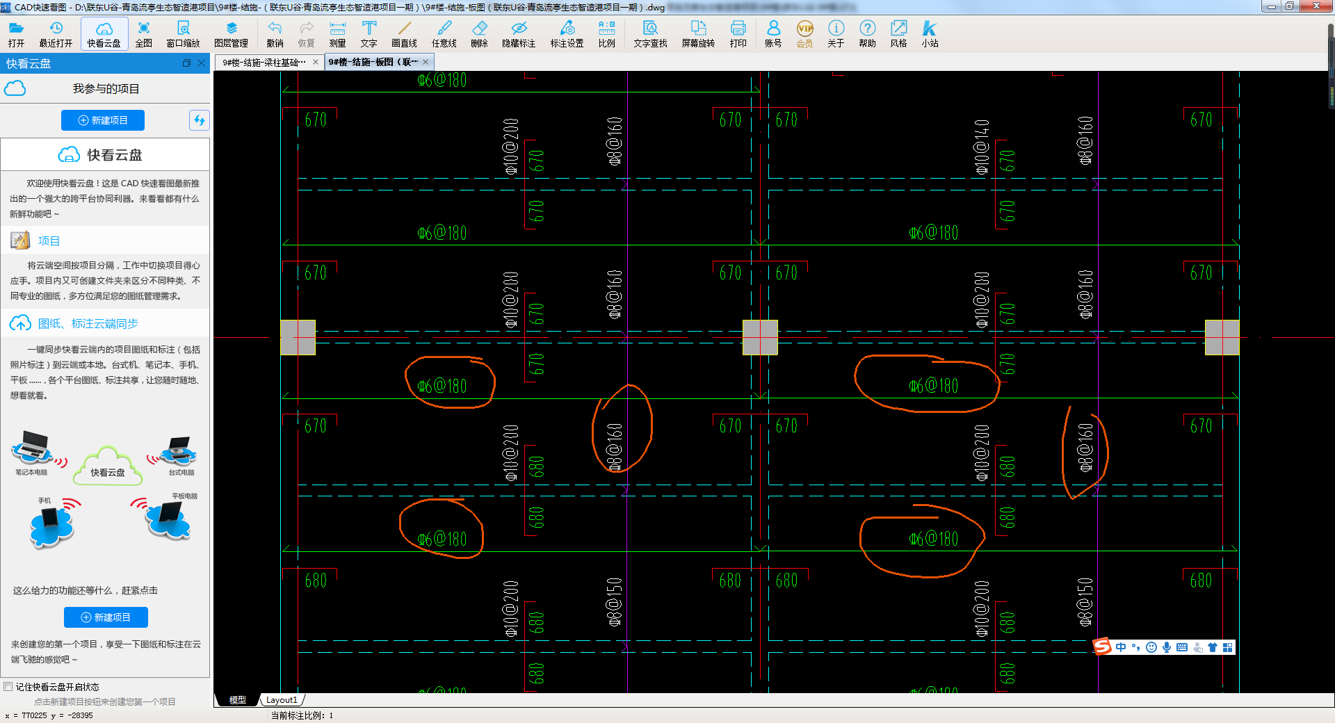
Task: Click the VIP 会员 icon
Action: 805,33
